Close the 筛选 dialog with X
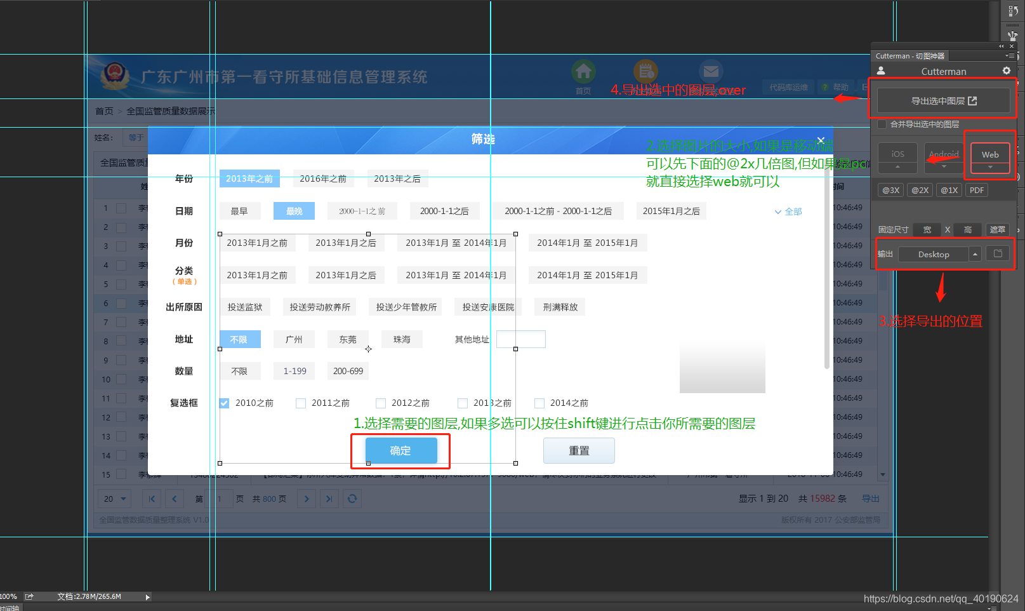The width and height of the screenshot is (1025, 611). pyautogui.click(x=821, y=140)
